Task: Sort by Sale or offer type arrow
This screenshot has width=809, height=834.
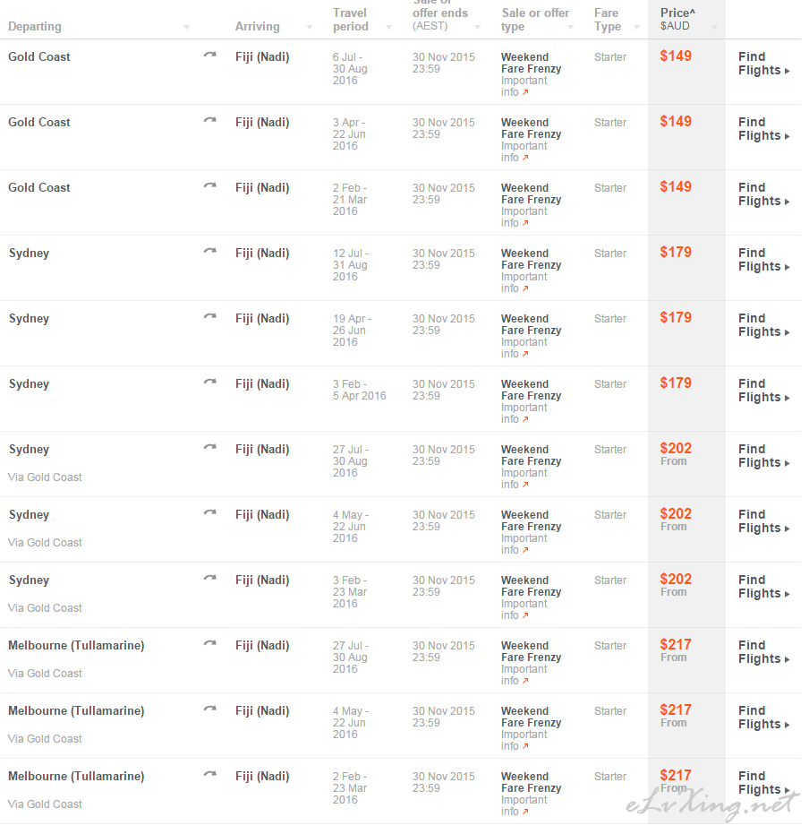Action: (x=570, y=27)
